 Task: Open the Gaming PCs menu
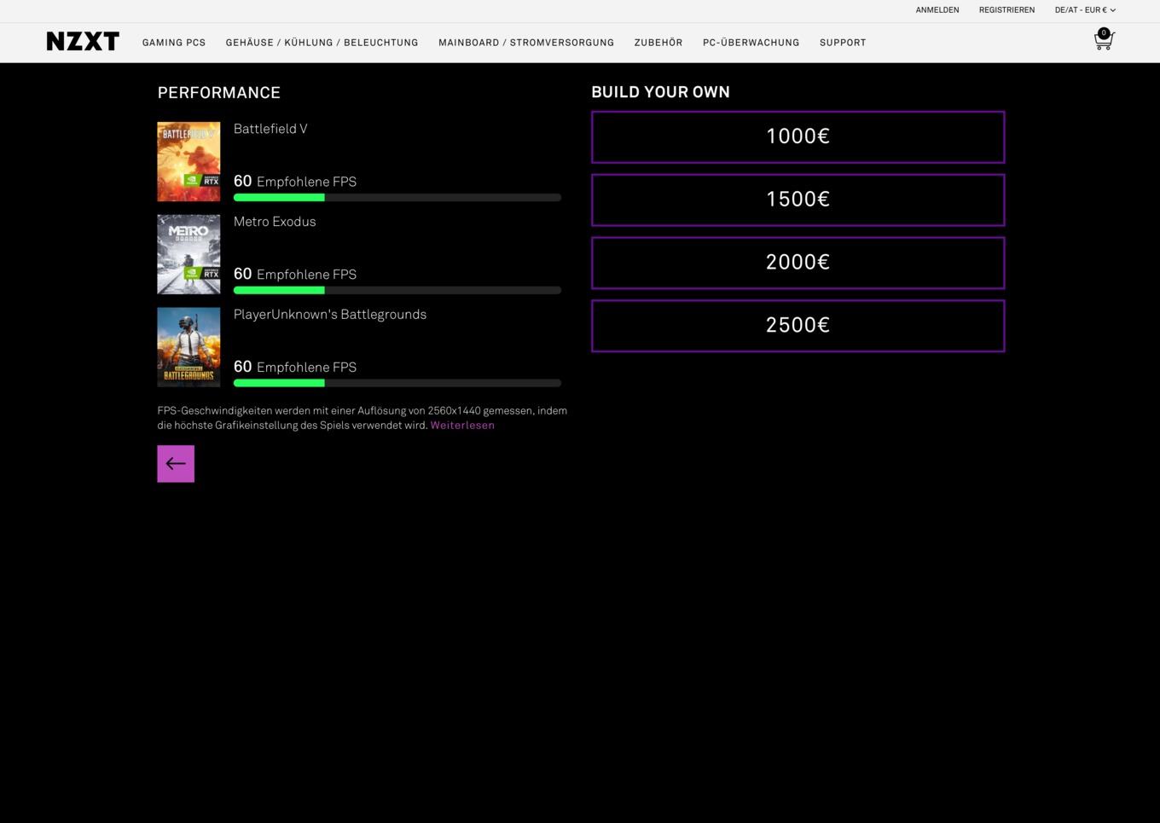pyautogui.click(x=174, y=43)
